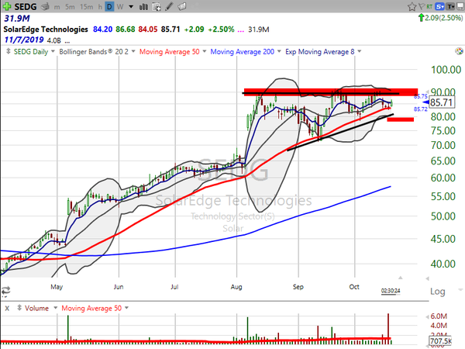Click the bar chart style icon
Image resolution: width=465 pixels, height=349 pixels.
tap(143, 6)
